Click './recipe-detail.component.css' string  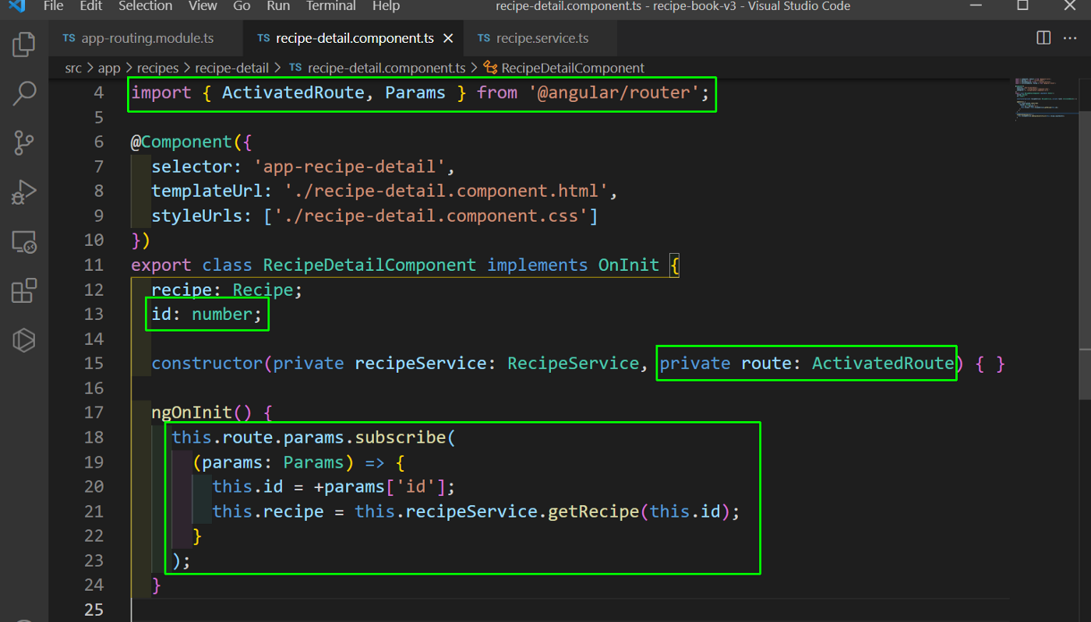click(x=430, y=216)
